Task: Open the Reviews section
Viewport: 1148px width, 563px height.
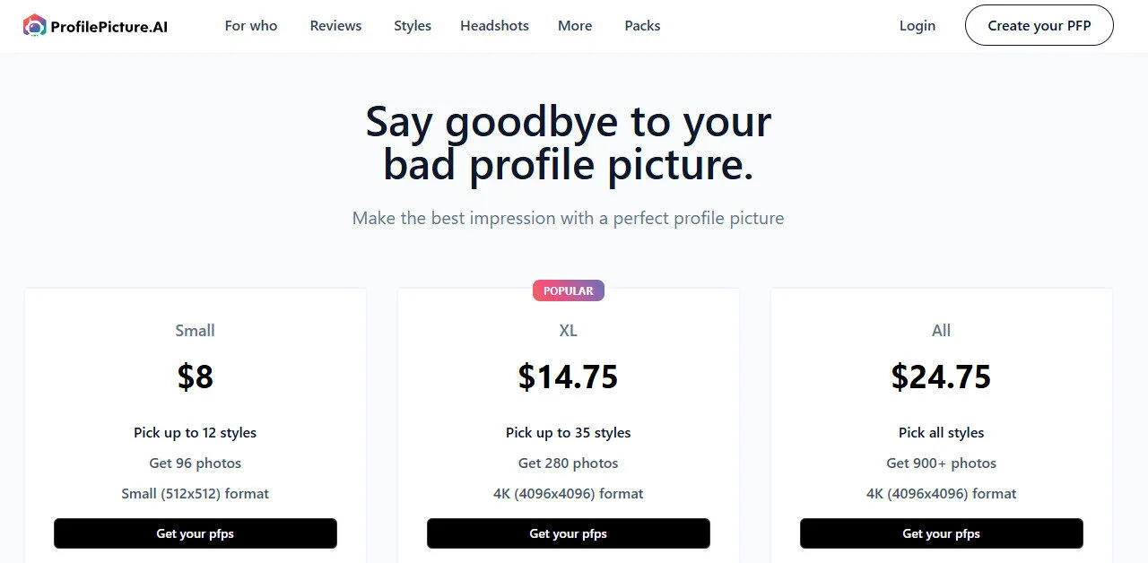Action: point(335,25)
